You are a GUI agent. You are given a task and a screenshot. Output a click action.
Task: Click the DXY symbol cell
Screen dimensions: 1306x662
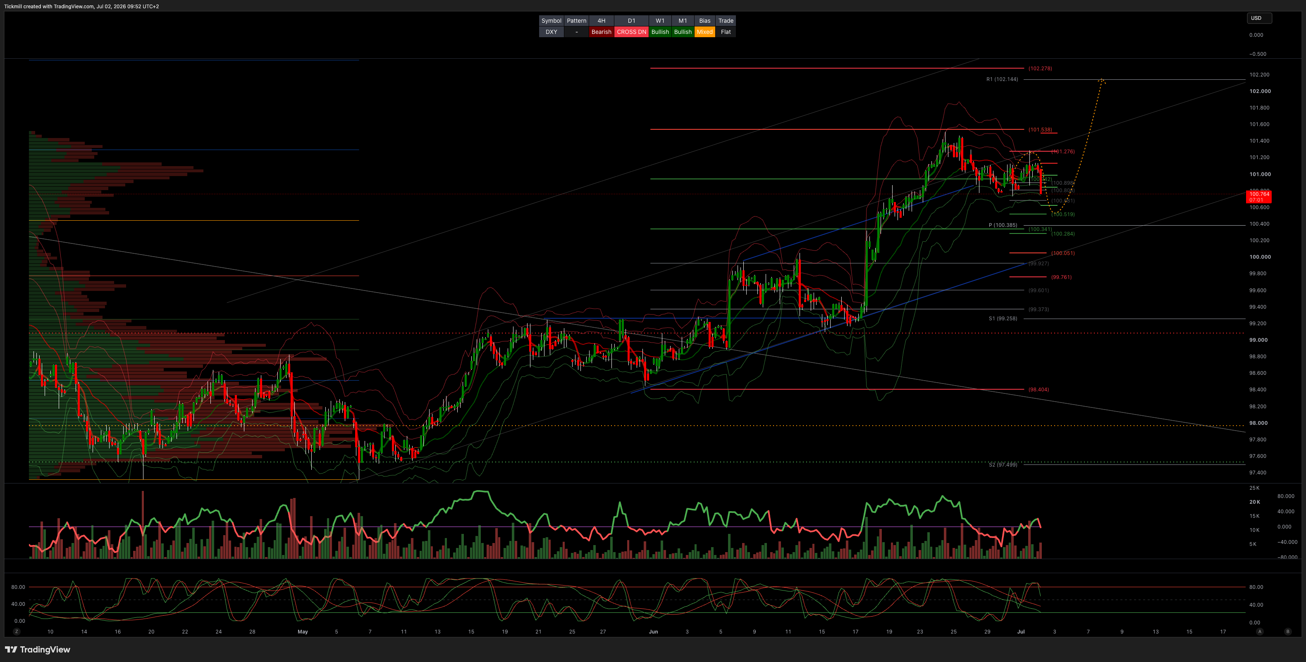pyautogui.click(x=551, y=32)
